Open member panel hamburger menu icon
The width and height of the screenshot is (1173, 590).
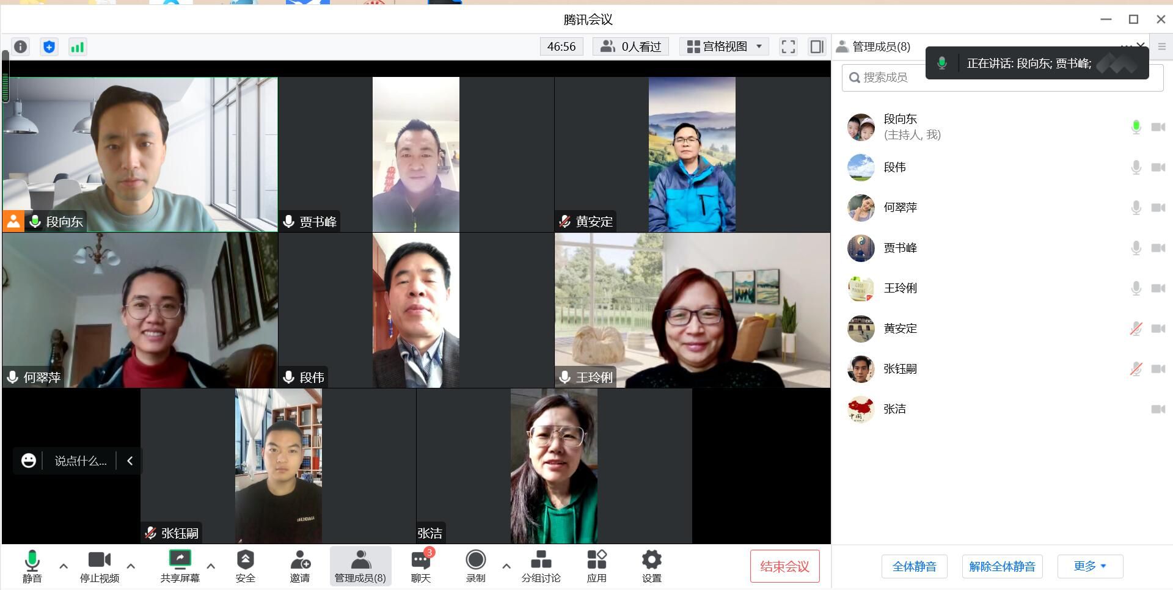(x=1162, y=47)
